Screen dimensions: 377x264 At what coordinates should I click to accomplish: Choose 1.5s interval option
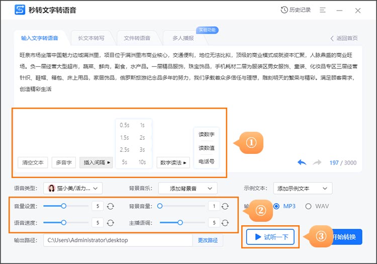125,137
